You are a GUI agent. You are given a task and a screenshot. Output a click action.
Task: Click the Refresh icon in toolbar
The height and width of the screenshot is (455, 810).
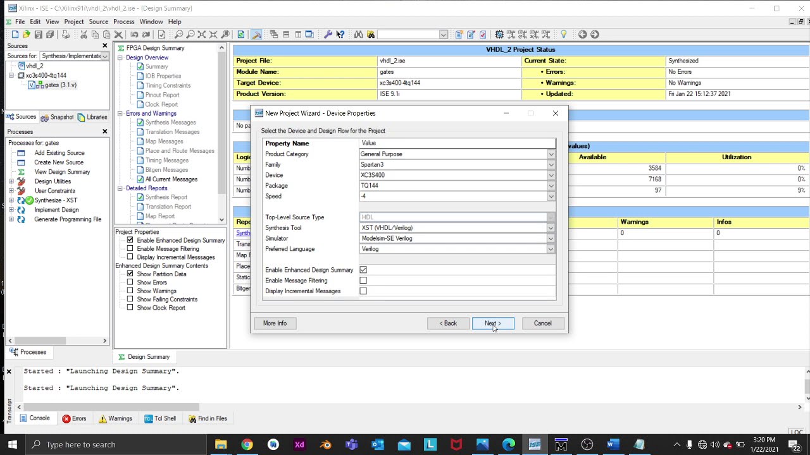pos(240,34)
